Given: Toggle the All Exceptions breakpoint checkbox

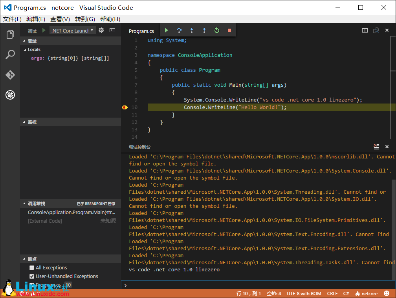Looking at the screenshot, I should pos(32,268).
